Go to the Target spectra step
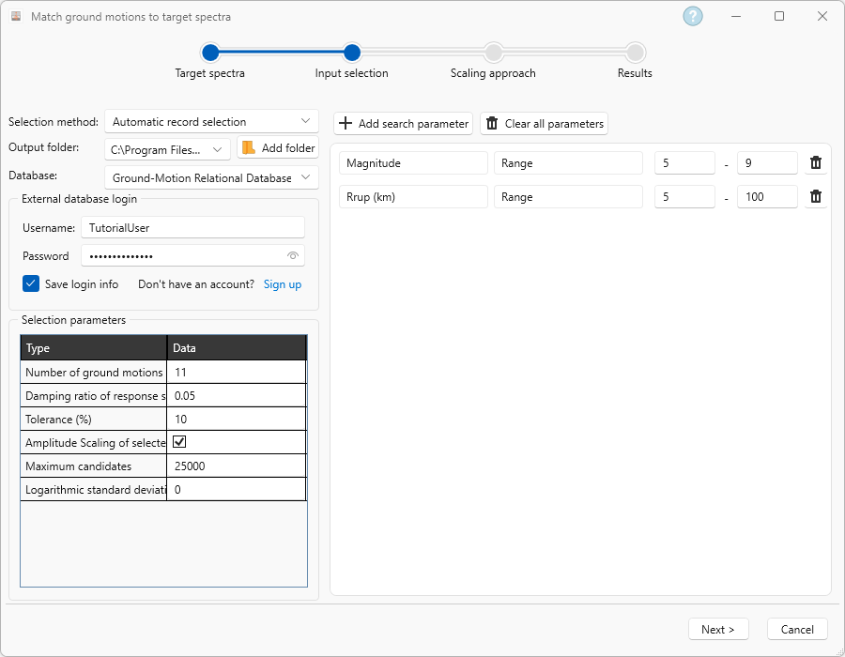 [x=210, y=53]
